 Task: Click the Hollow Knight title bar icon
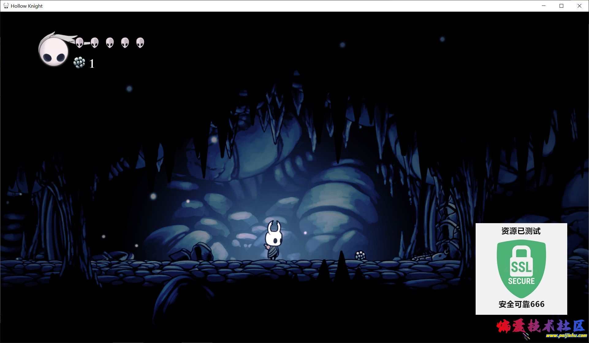(6, 6)
